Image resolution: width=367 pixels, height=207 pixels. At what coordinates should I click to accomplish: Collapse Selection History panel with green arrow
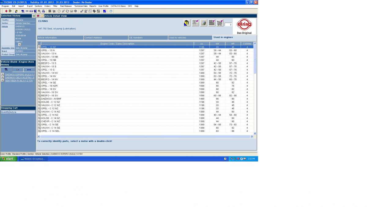coord(34,16)
